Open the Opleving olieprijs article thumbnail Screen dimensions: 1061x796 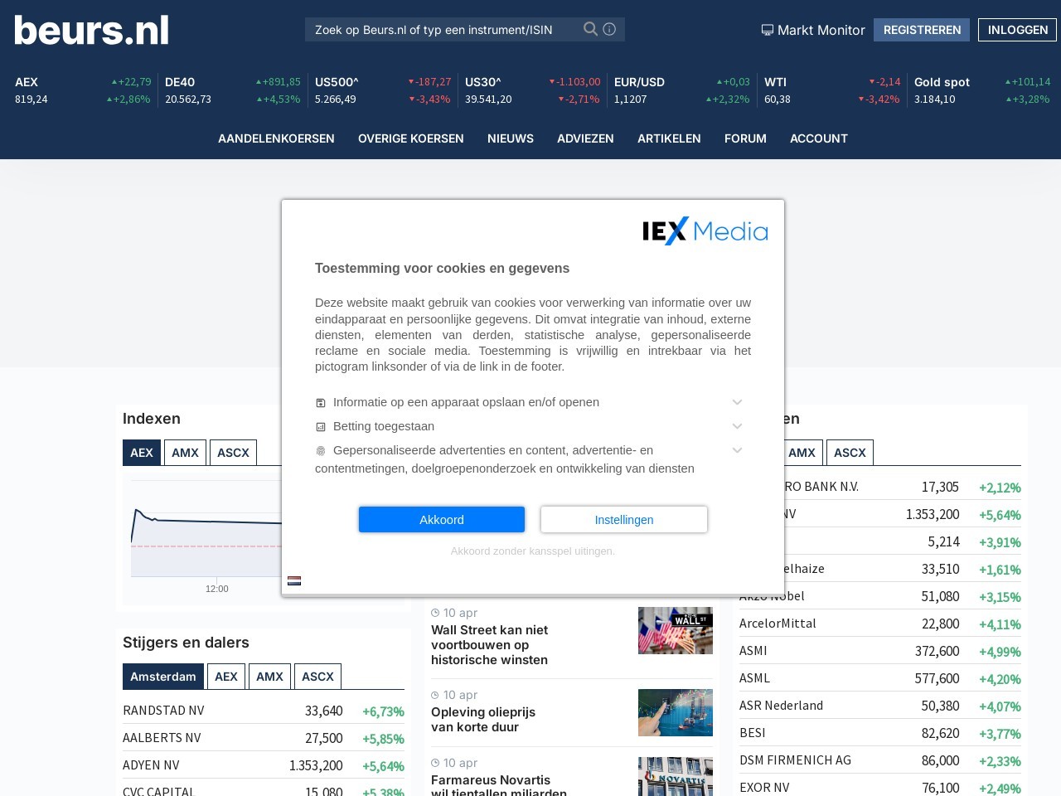coord(676,712)
